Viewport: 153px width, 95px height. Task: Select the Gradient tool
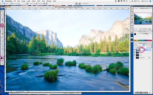(2, 34)
